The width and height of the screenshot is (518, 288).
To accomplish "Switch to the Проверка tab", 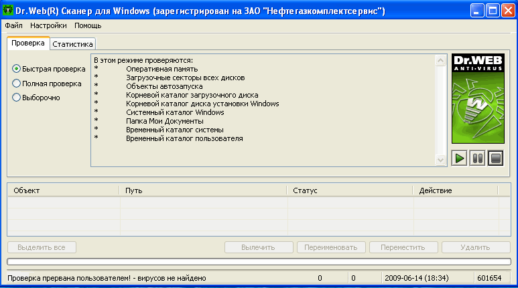I will click(x=28, y=43).
